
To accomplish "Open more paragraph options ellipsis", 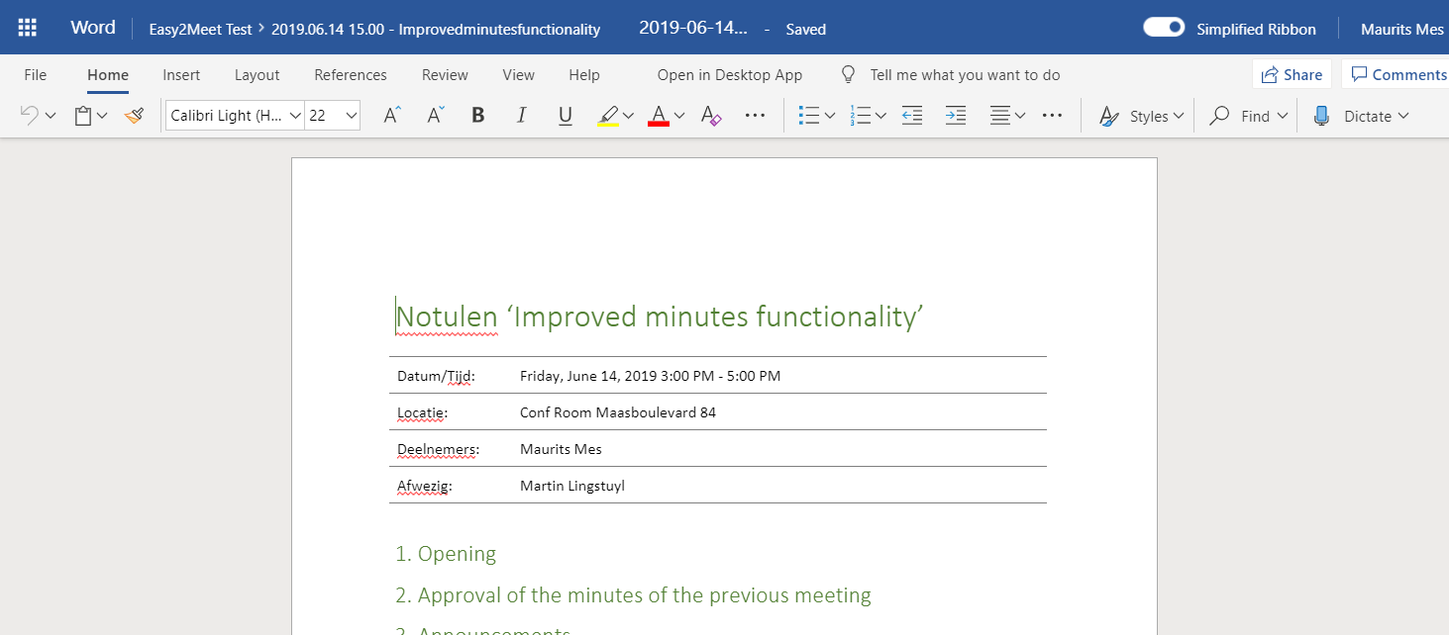I will point(1052,116).
